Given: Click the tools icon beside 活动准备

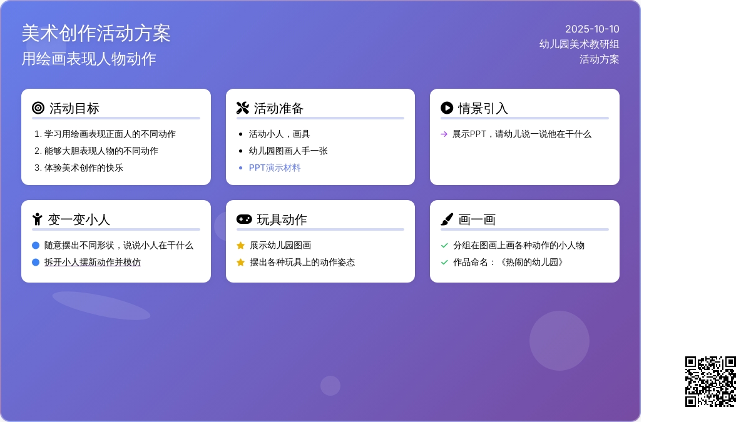Looking at the screenshot, I should coord(243,108).
